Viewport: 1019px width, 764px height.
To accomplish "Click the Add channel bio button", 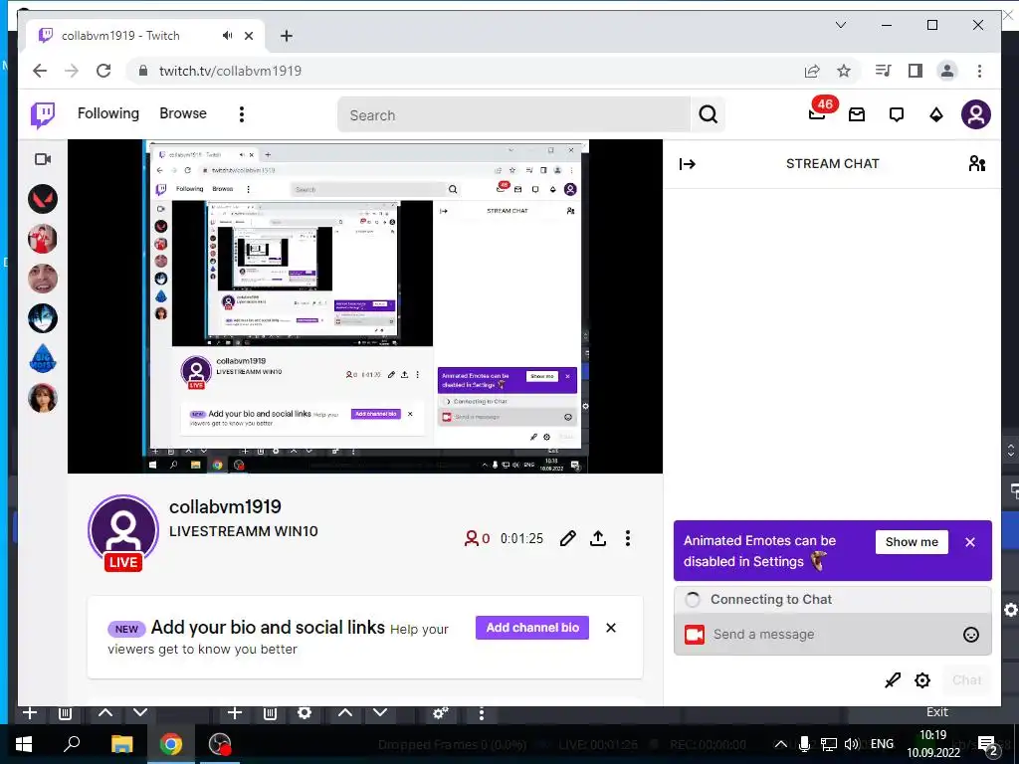I will tap(532, 628).
